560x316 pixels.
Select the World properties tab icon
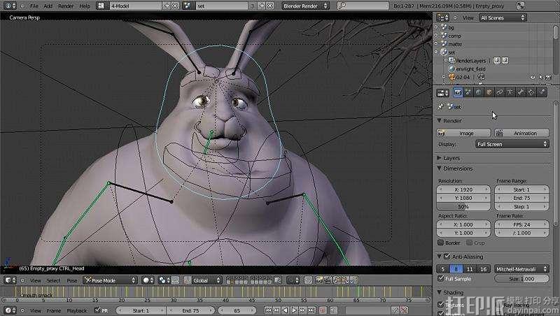pyautogui.click(x=479, y=93)
